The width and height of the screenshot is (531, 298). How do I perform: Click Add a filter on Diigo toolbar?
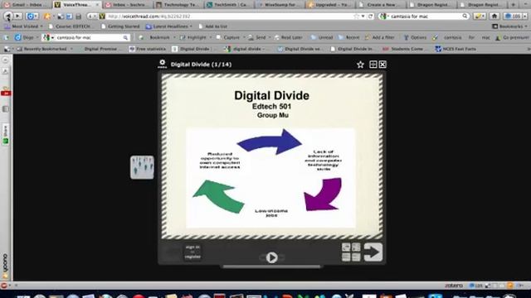click(380, 37)
